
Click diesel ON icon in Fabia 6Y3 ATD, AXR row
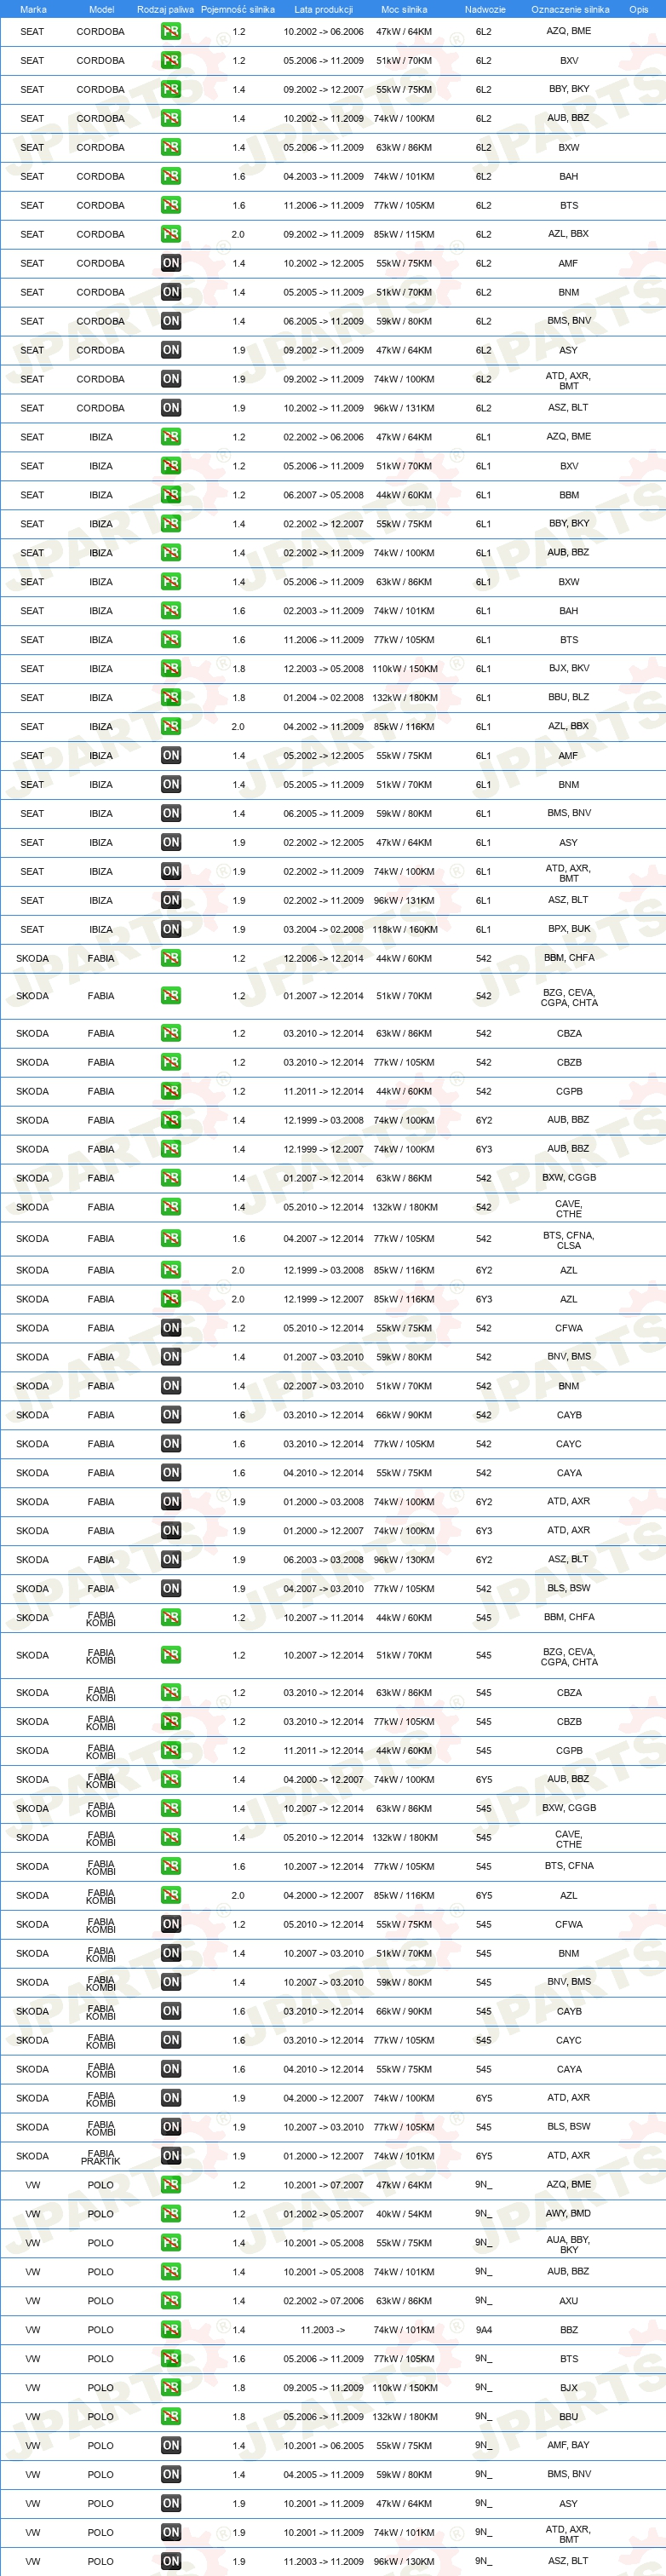point(171,1531)
